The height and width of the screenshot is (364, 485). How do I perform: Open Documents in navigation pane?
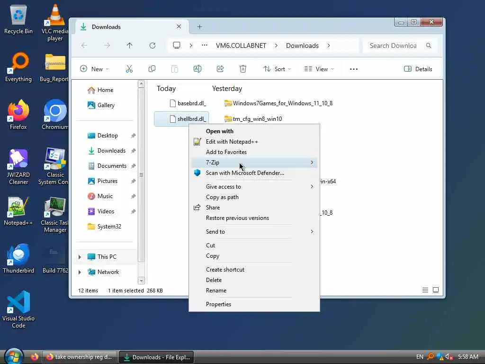[107, 166]
